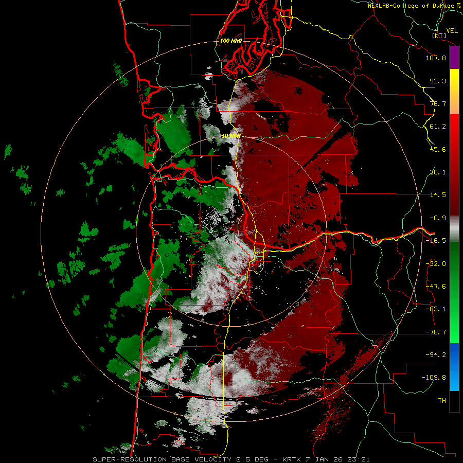Click the 45.6 value on the velocity scale

pyautogui.click(x=437, y=149)
